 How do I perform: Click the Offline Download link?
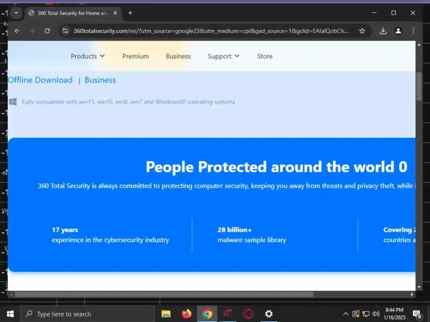coord(40,80)
